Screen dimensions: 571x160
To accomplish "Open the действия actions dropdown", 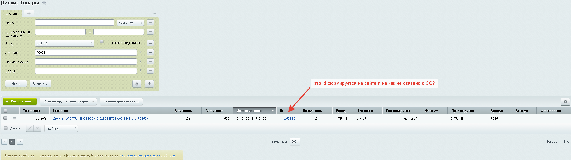I will click(x=61, y=129).
